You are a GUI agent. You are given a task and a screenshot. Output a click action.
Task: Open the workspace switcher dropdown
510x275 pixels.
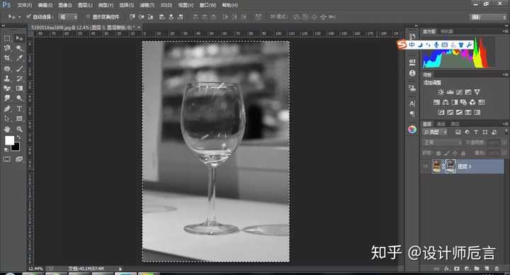488,17
